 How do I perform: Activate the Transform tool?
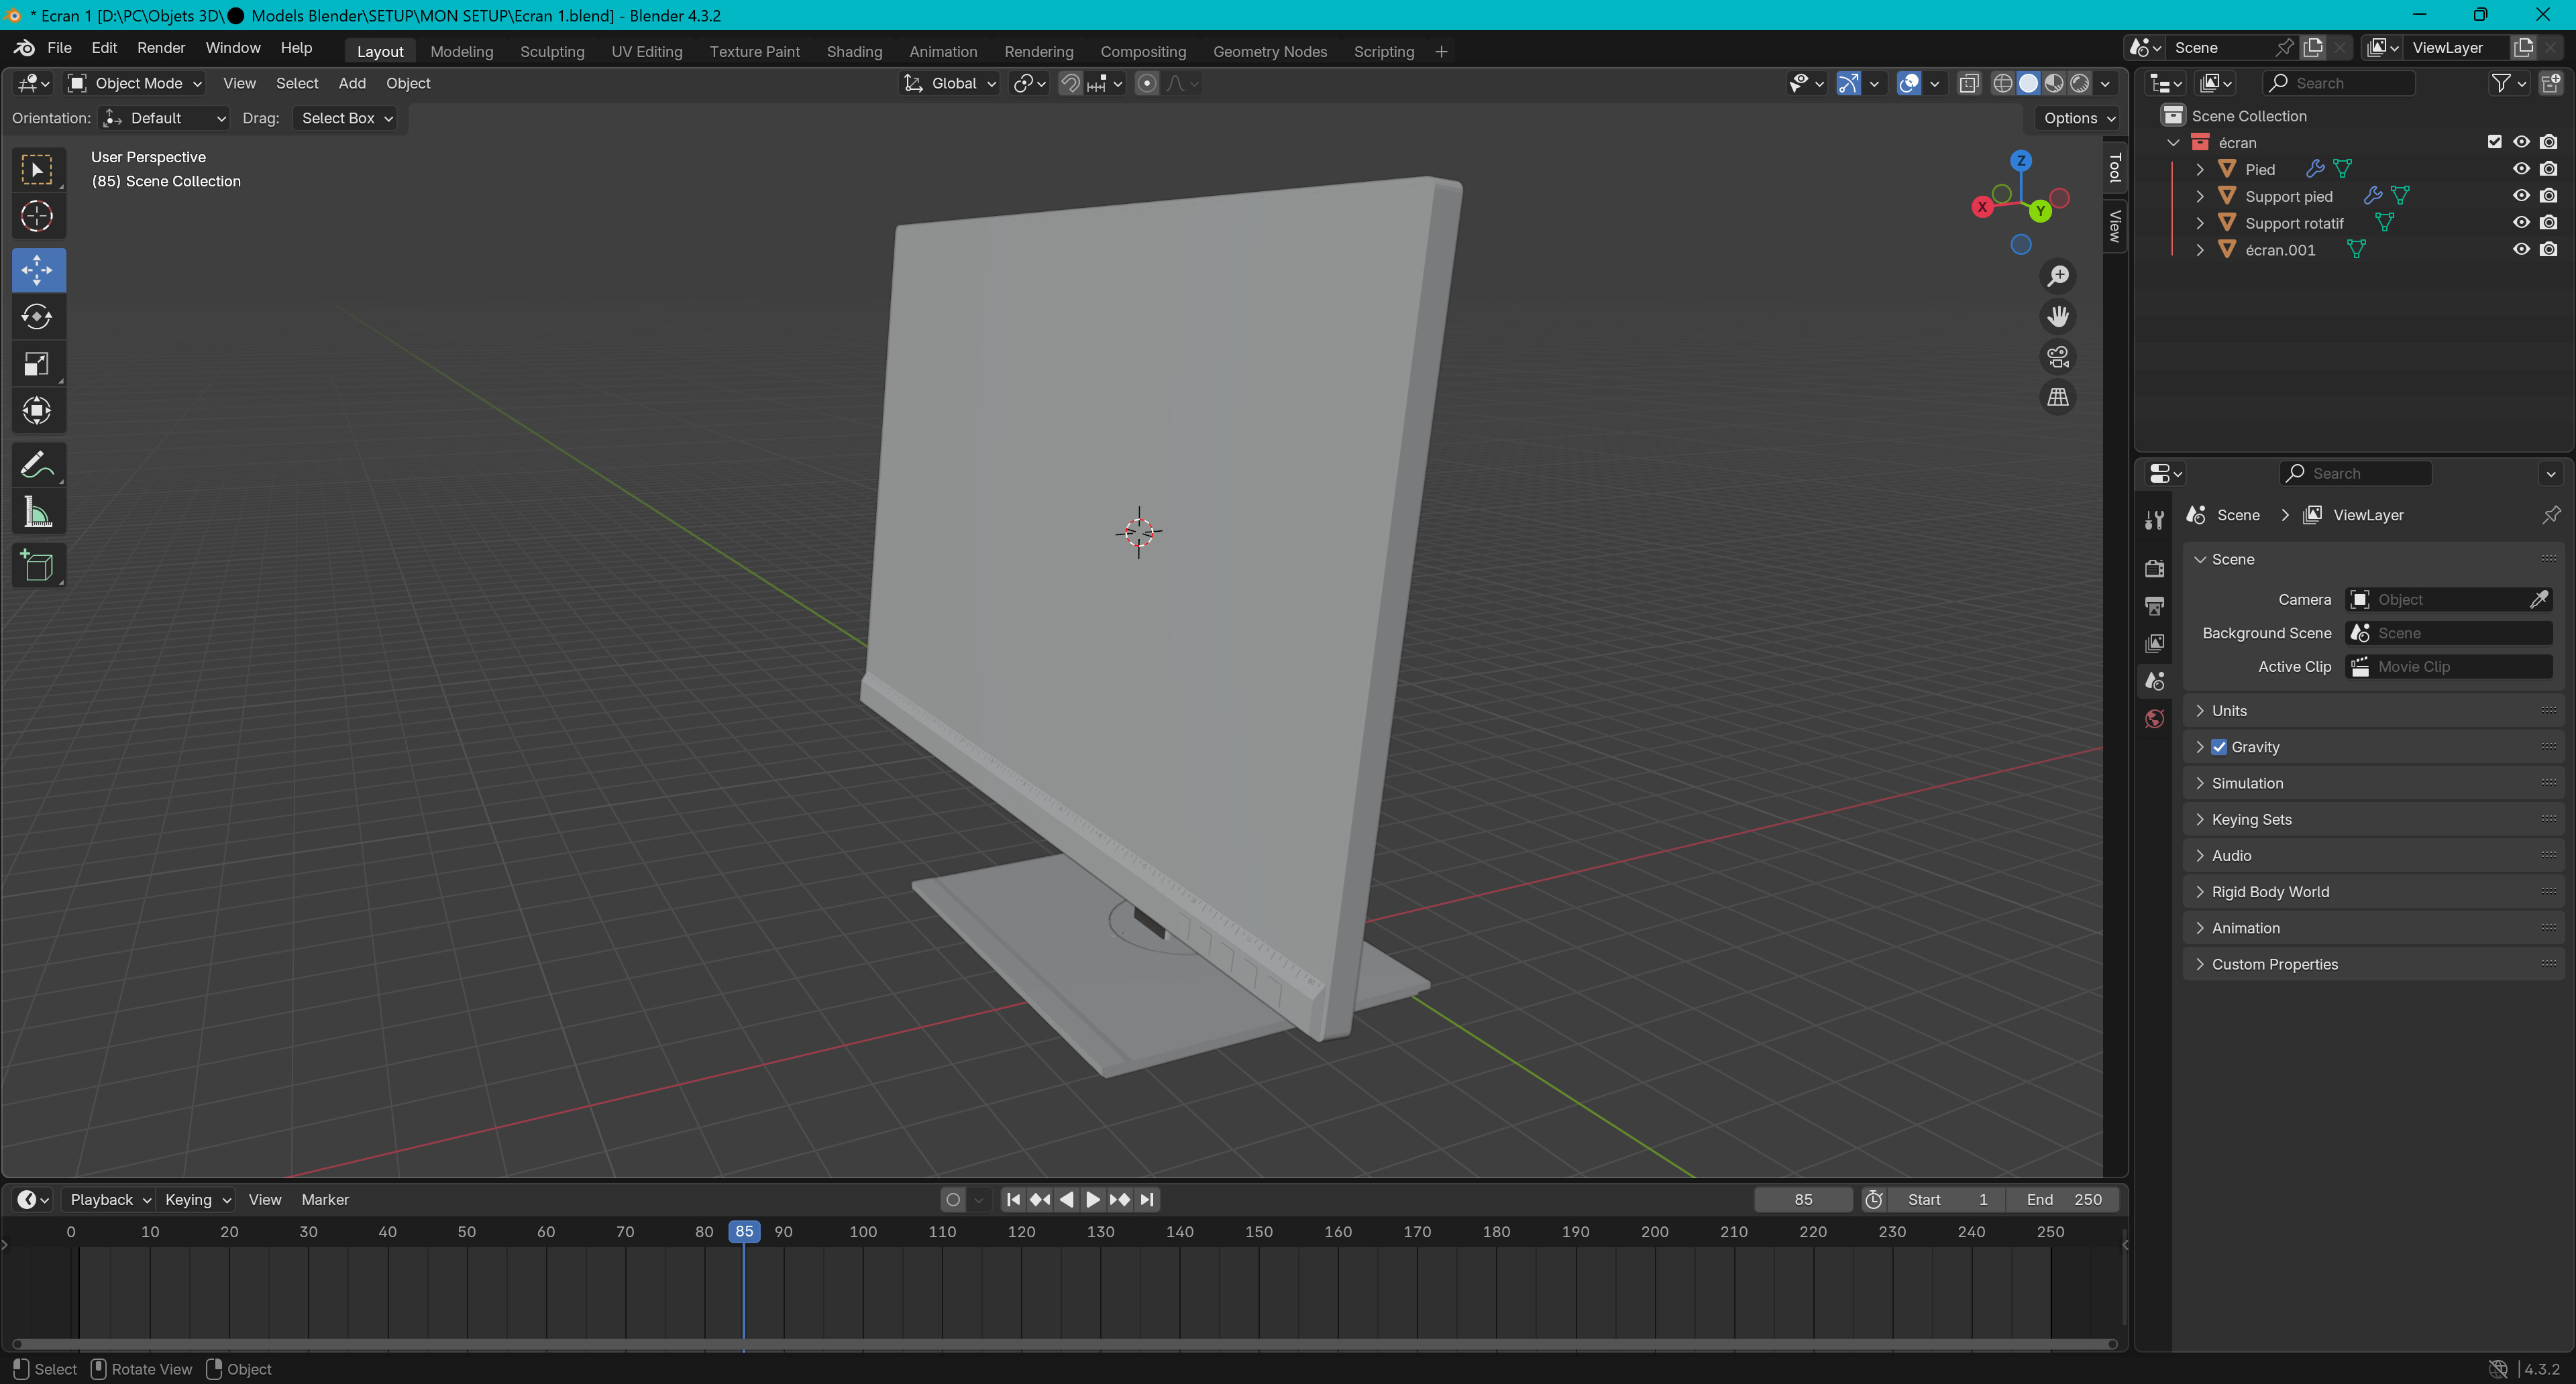[38, 410]
